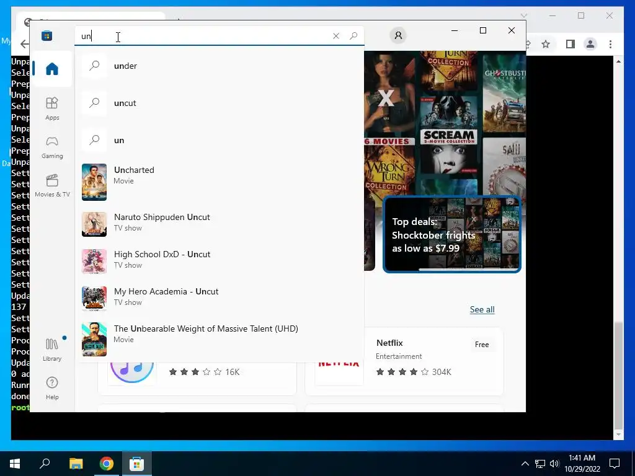This screenshot has height=476, width=635.
Task: Click the Microsoft Store logo icon
Action: tap(47, 35)
